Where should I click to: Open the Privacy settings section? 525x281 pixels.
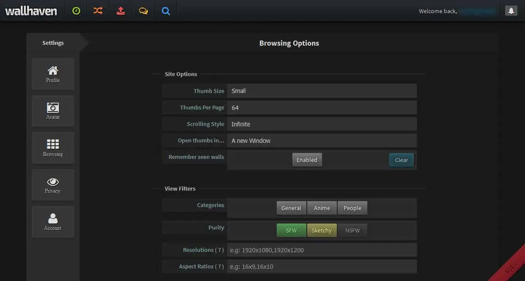(x=53, y=185)
